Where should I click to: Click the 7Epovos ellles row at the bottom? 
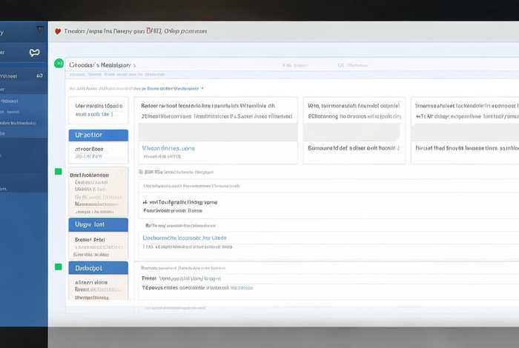pyautogui.click(x=197, y=288)
